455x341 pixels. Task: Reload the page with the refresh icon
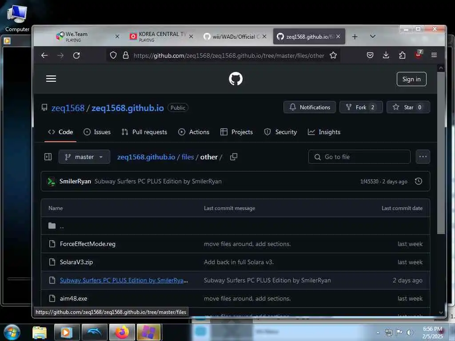pyautogui.click(x=76, y=56)
